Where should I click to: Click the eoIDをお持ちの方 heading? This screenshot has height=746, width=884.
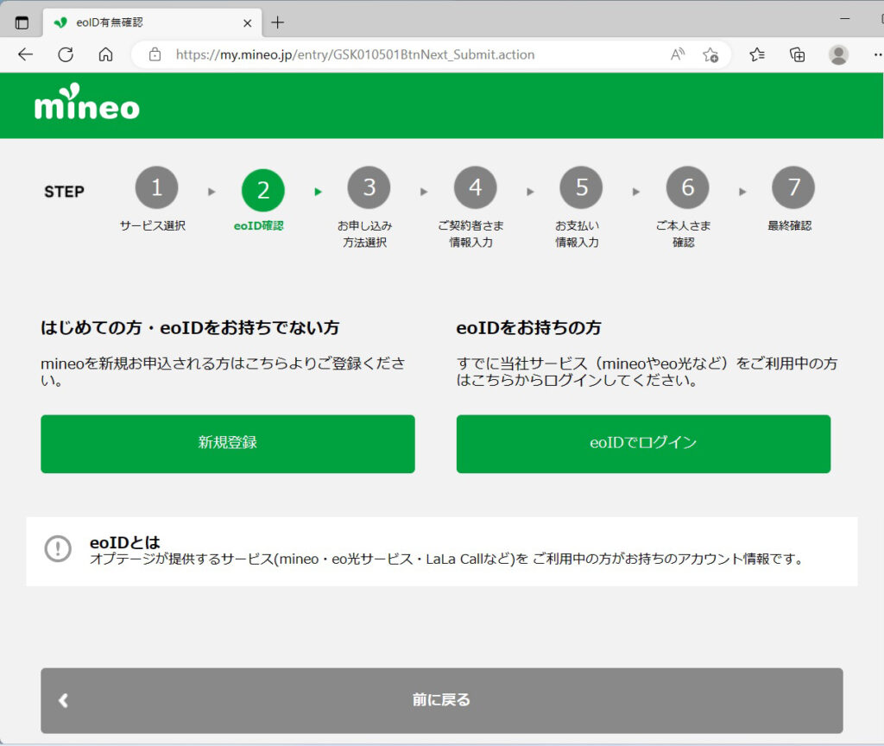(x=529, y=327)
